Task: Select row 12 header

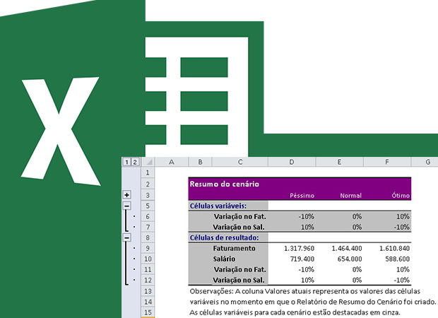Action: [x=148, y=281]
